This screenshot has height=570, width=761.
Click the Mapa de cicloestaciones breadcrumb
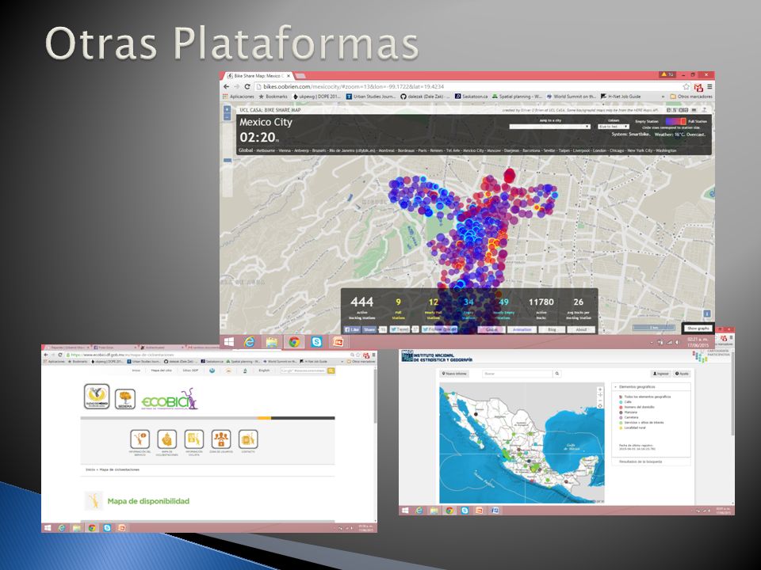[x=120, y=469]
